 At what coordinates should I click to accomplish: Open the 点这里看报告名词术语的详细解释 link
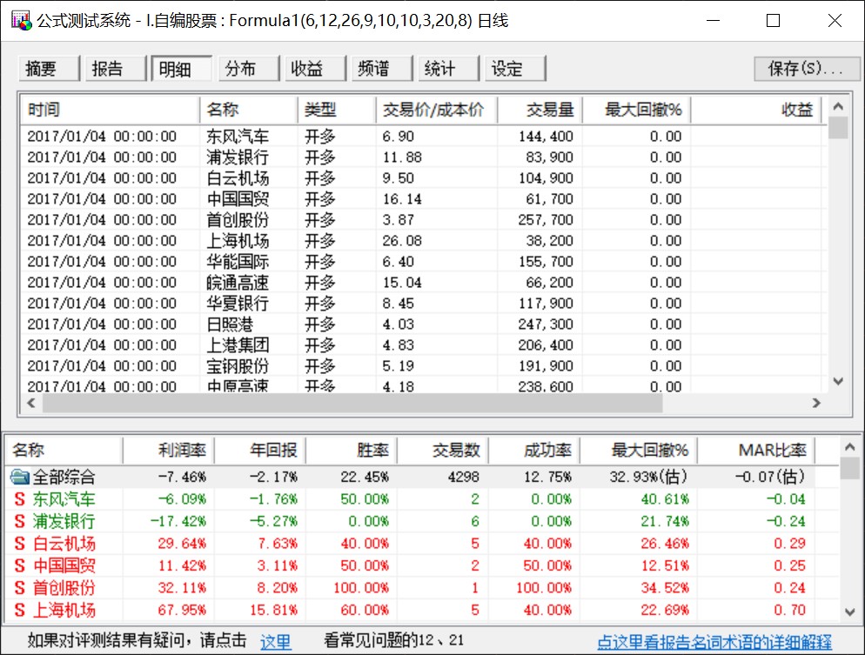pyautogui.click(x=714, y=641)
